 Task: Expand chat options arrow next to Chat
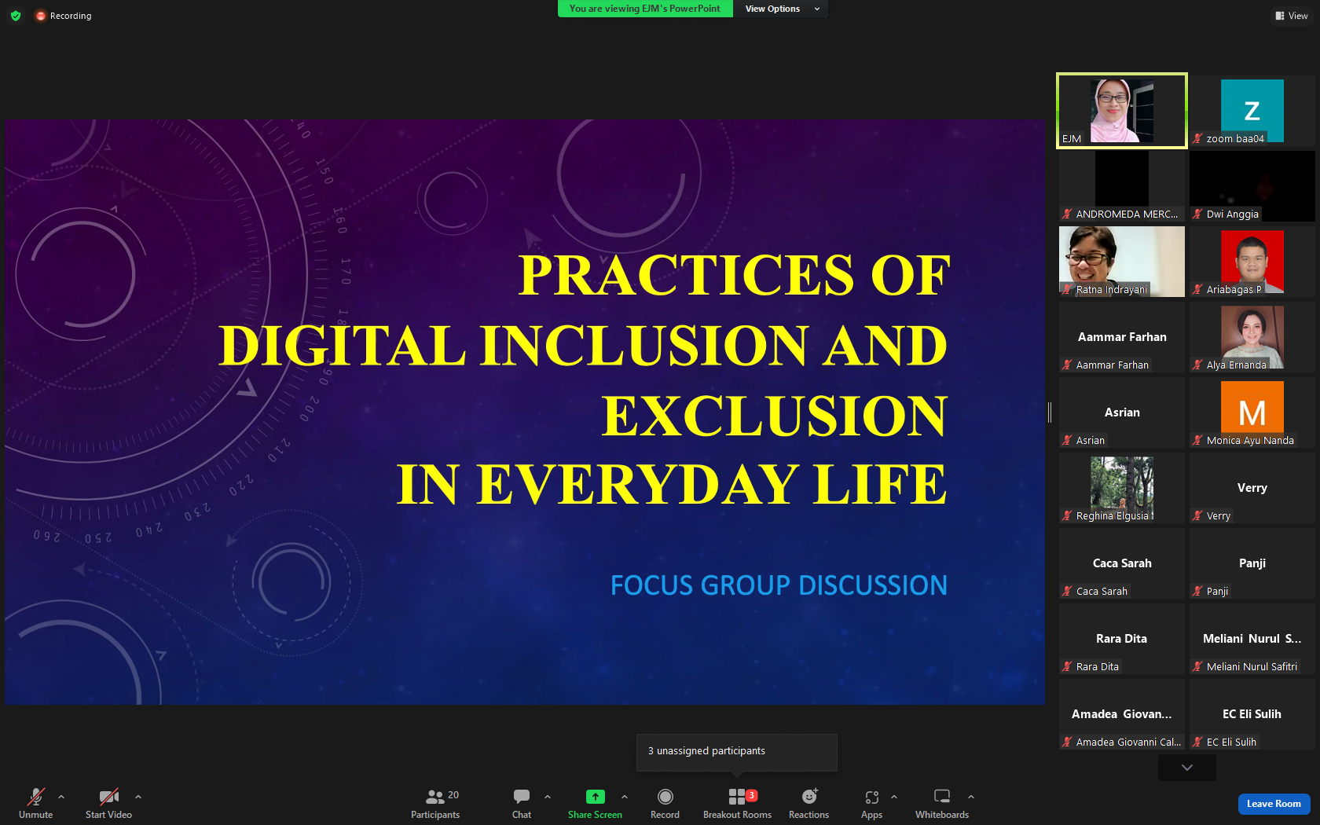click(x=548, y=797)
